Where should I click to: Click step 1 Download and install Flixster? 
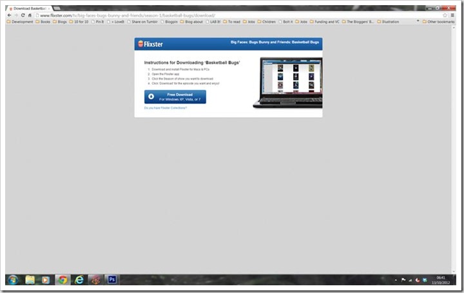point(180,69)
